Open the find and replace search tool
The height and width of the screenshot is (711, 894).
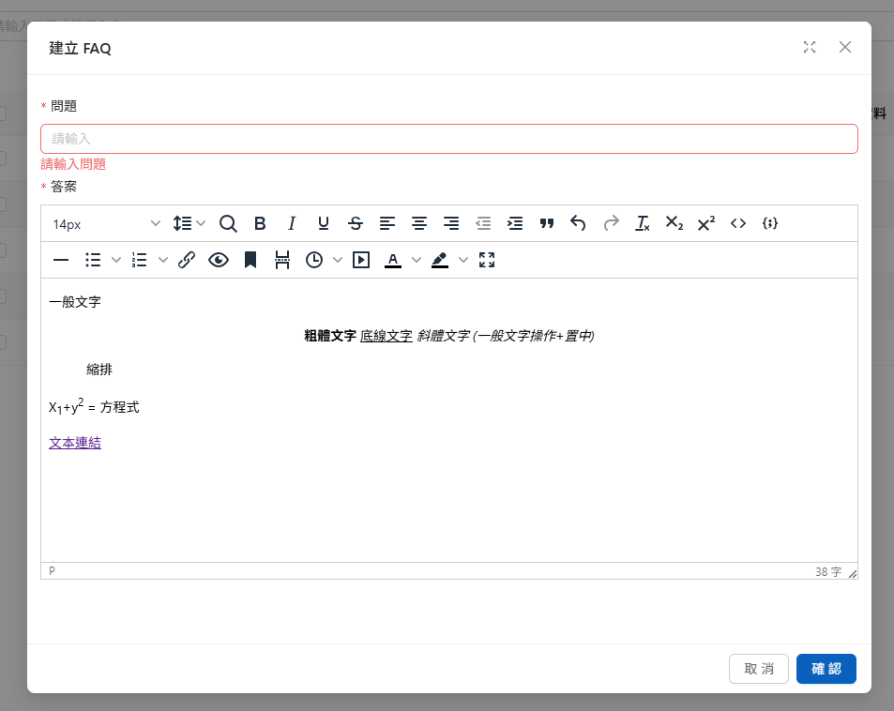click(x=228, y=223)
